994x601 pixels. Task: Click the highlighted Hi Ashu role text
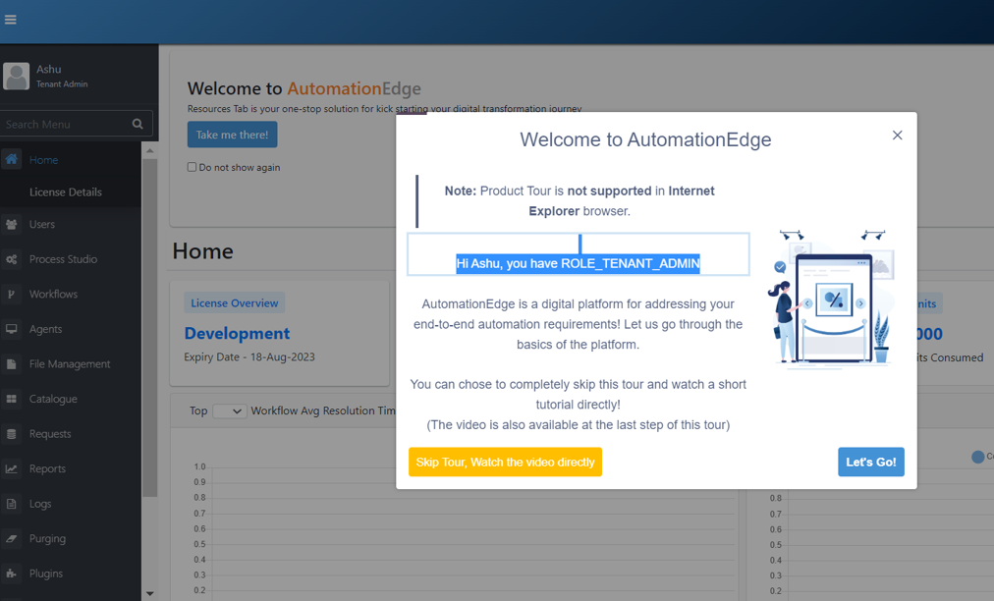pos(579,263)
